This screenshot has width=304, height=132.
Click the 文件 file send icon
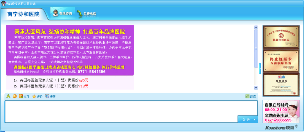[21, 96]
